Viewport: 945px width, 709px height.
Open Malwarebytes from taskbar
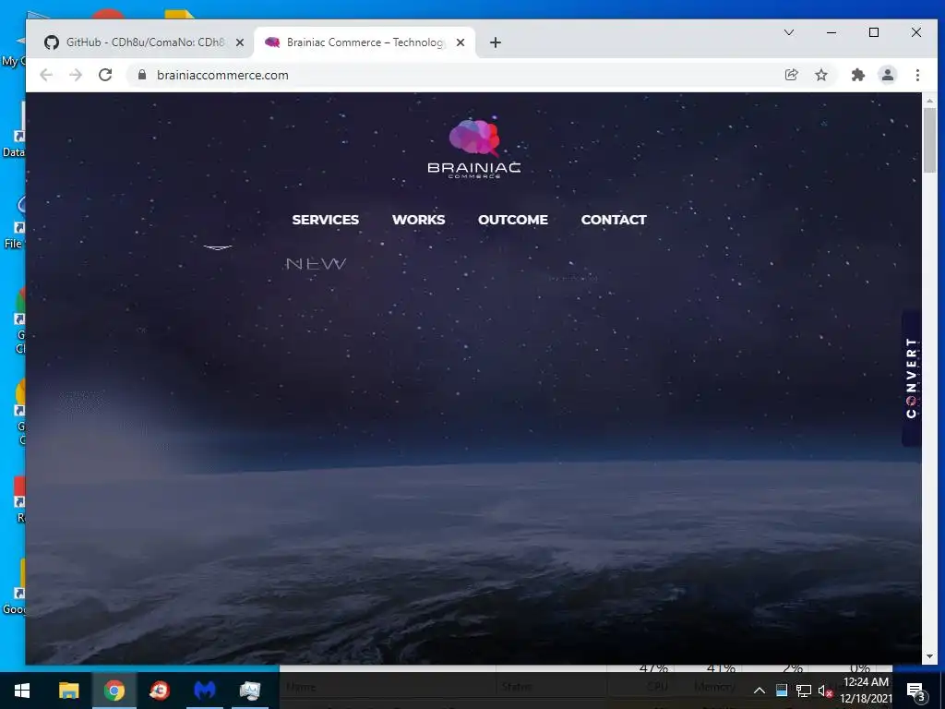click(x=205, y=691)
